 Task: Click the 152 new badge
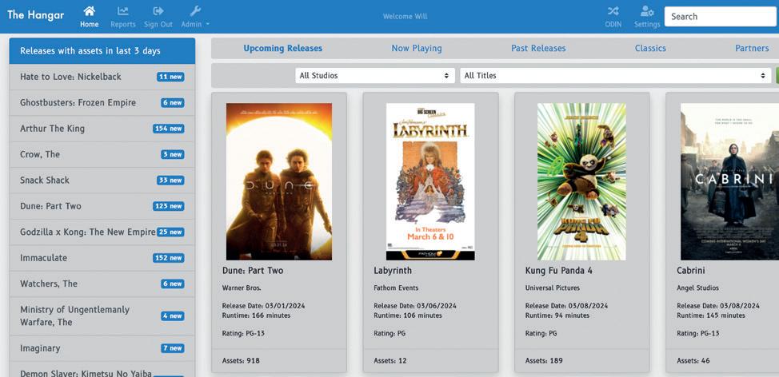[x=169, y=257]
